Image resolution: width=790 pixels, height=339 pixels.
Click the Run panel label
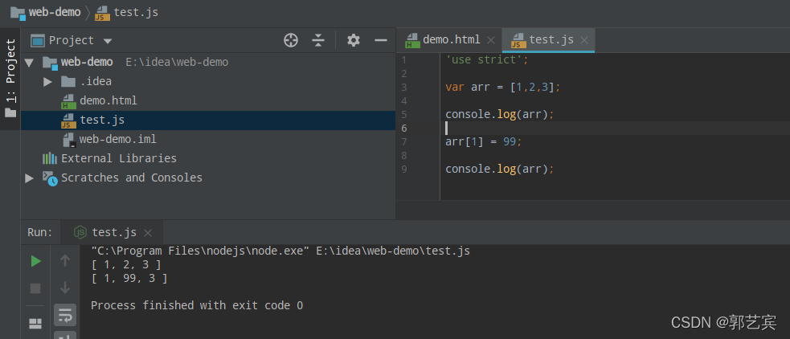pyautogui.click(x=40, y=232)
